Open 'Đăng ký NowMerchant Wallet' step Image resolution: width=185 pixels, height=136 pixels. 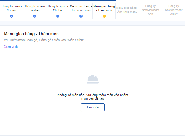pos(174,10)
